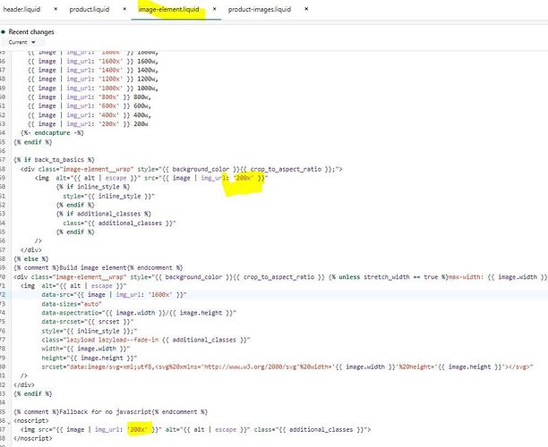Click the data-aspectratio line
This screenshot has height=447, width=548.
click(x=139, y=313)
